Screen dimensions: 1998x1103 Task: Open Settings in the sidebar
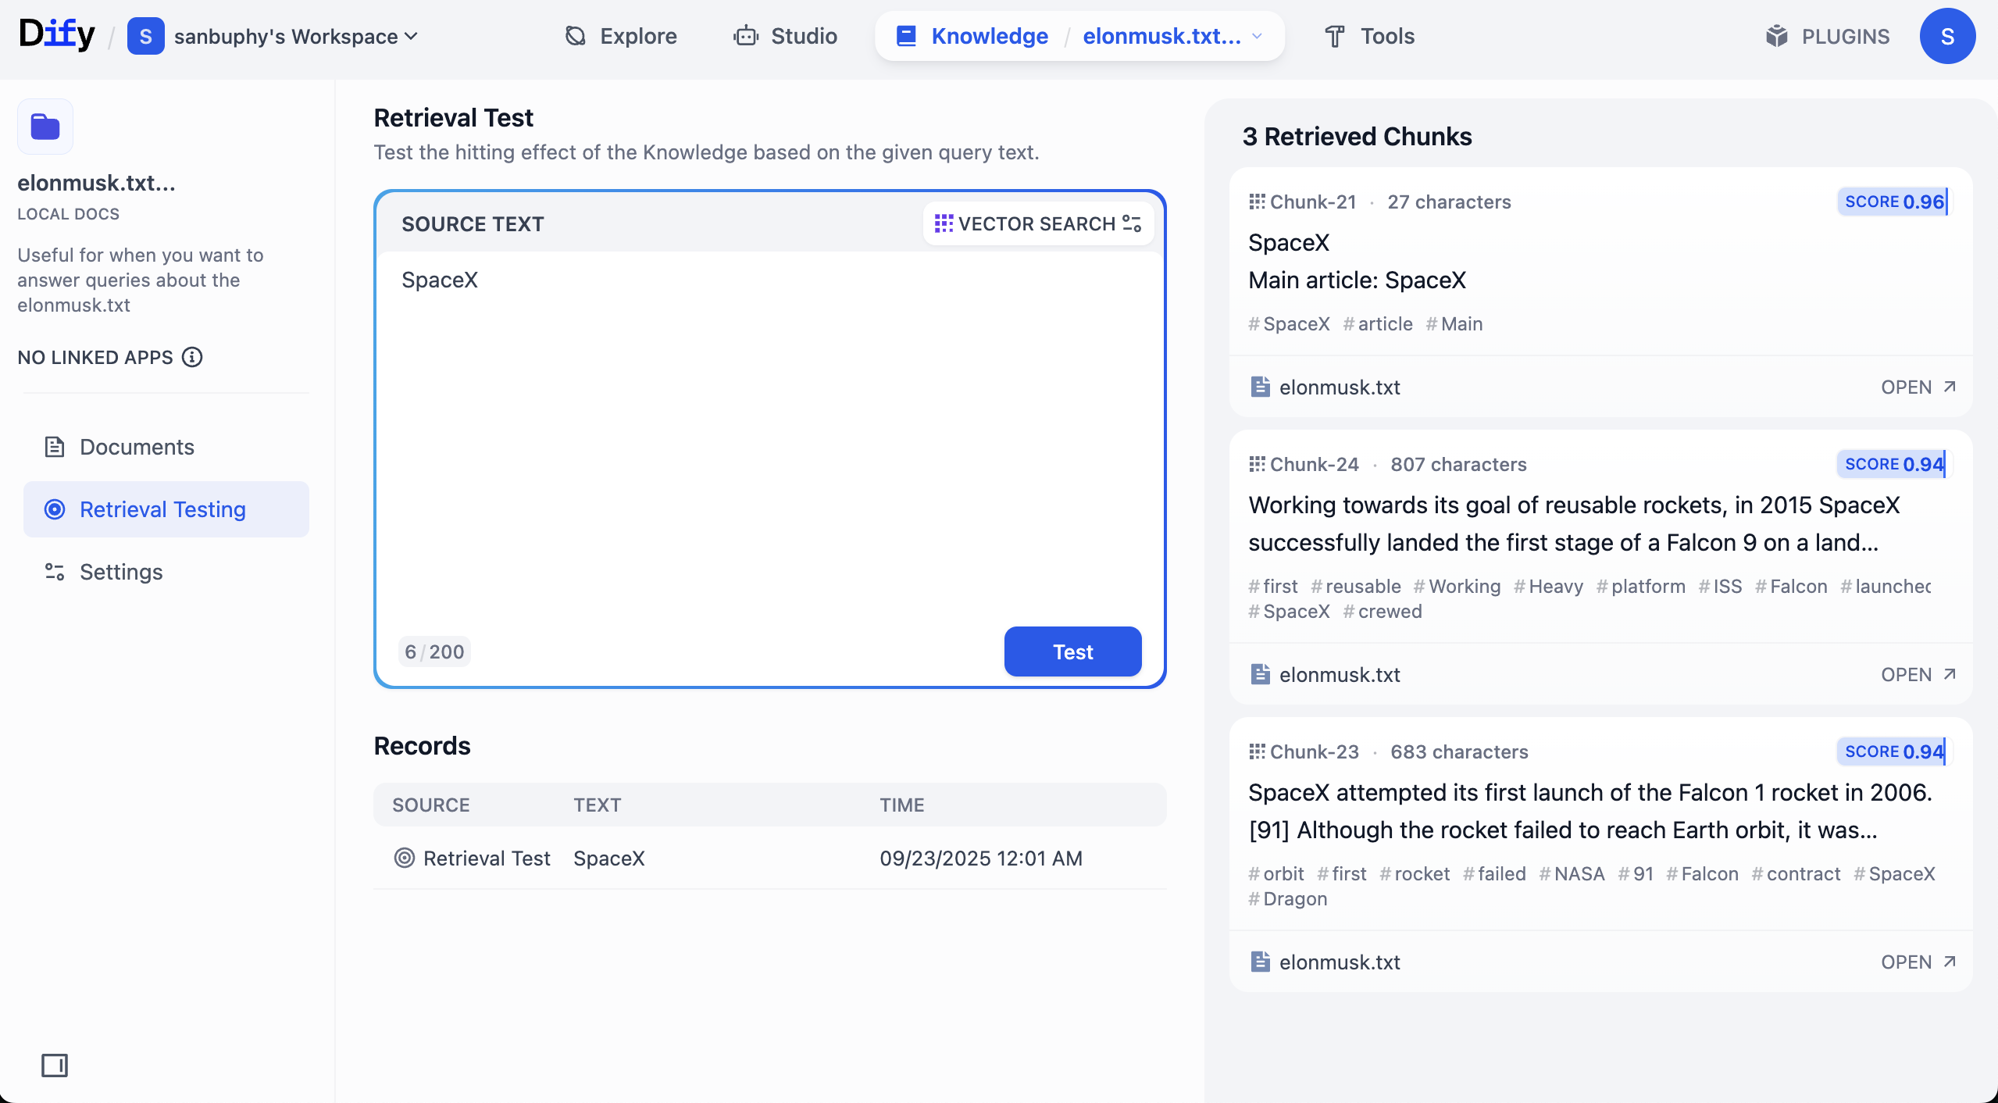click(x=121, y=572)
